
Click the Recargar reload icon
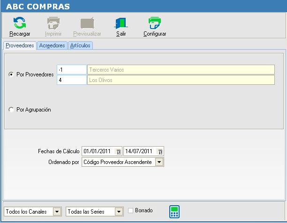point(20,22)
